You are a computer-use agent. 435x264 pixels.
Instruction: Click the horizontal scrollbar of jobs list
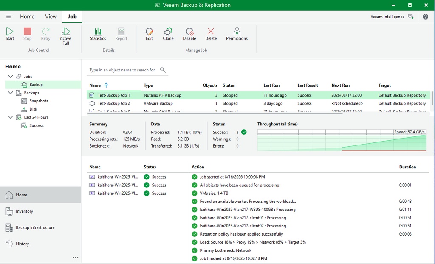(x=215, y=113)
